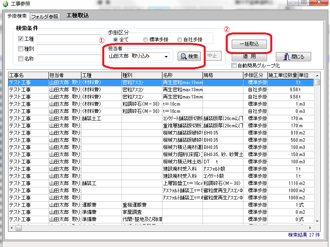Image resolution: width=330 pixels, height=247 pixels.
Task: Enable the 名称 checkbox
Action: pyautogui.click(x=20, y=58)
